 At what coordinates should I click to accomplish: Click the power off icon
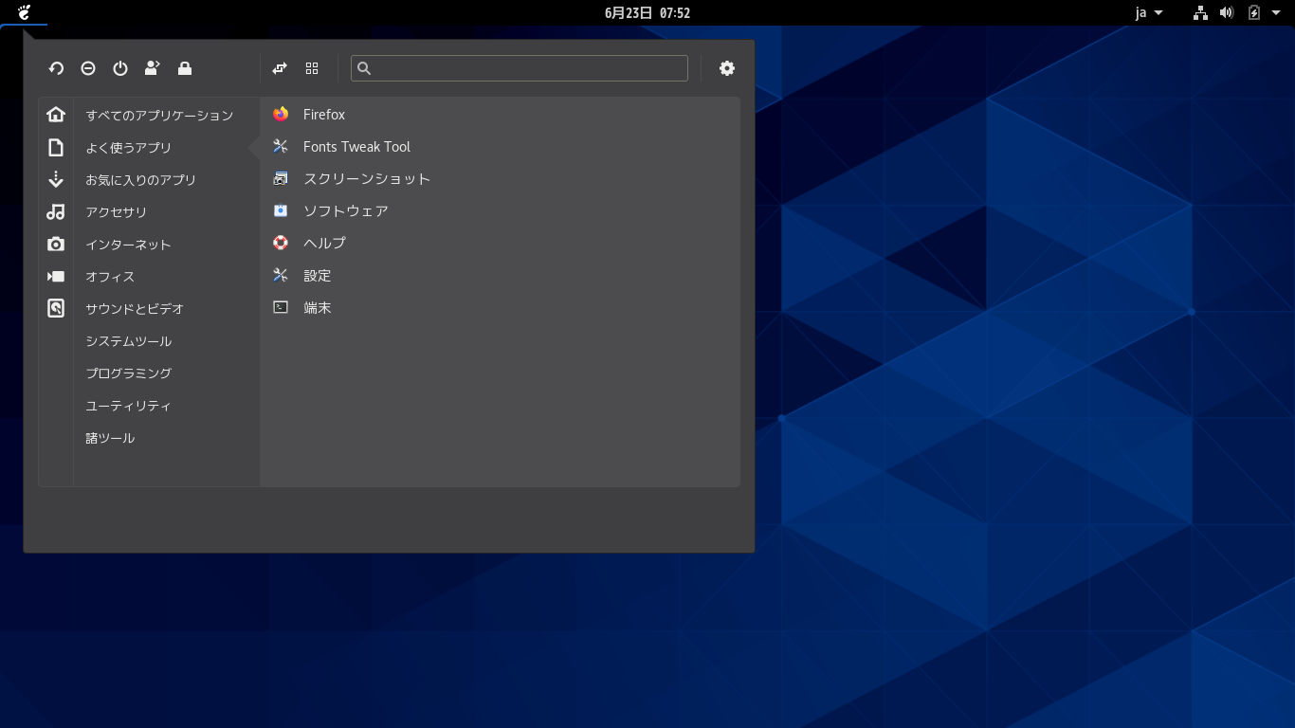[x=120, y=68]
